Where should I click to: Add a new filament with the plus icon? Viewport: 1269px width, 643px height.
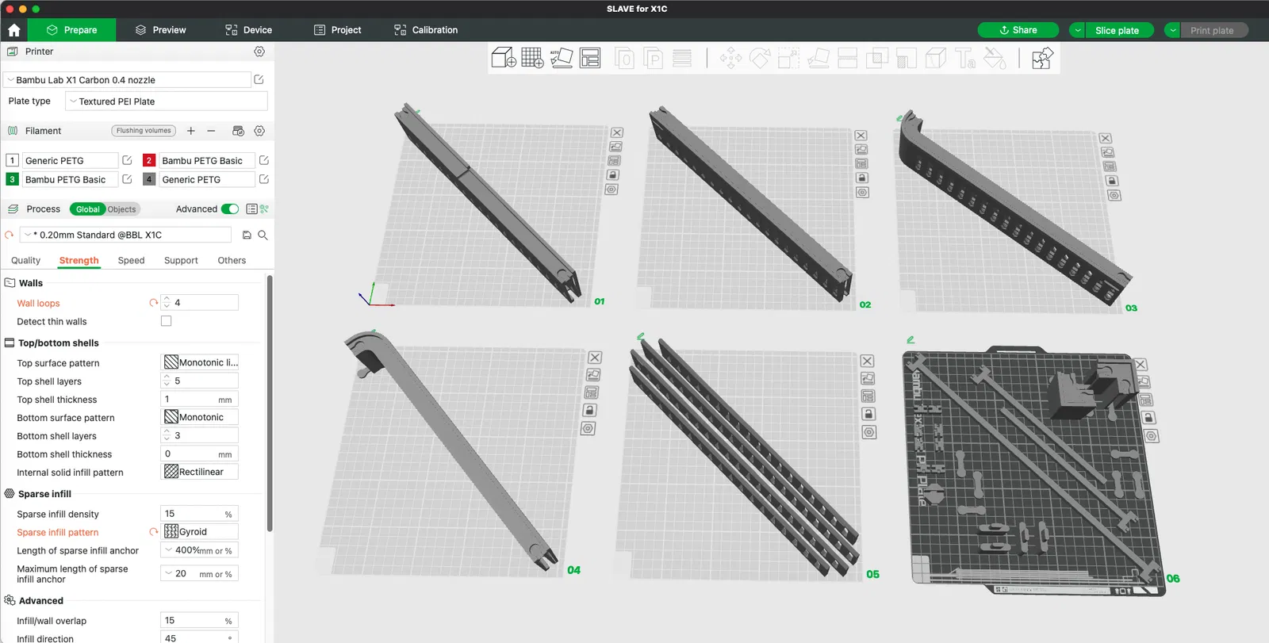pos(191,131)
